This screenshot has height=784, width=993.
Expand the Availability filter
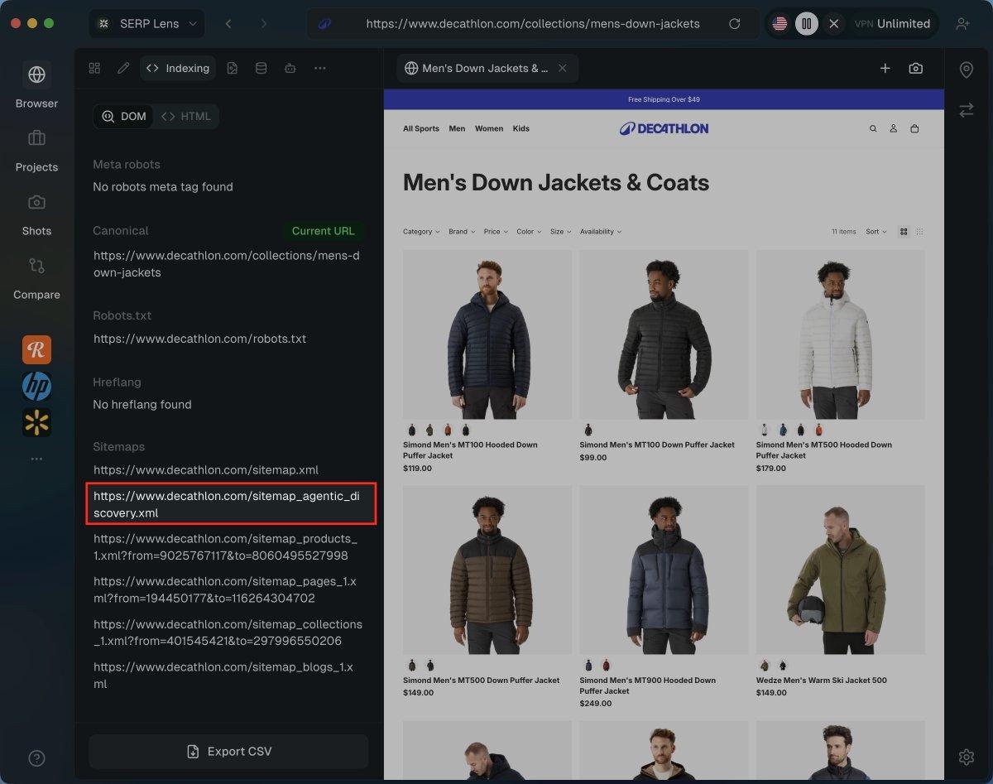pyautogui.click(x=601, y=232)
